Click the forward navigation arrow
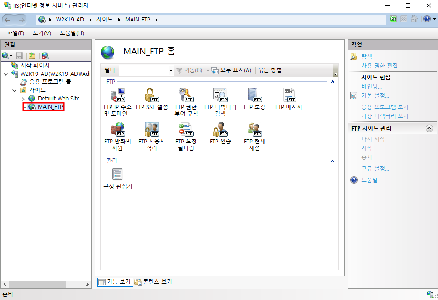Screen dimensions: 438x300 point(21,20)
